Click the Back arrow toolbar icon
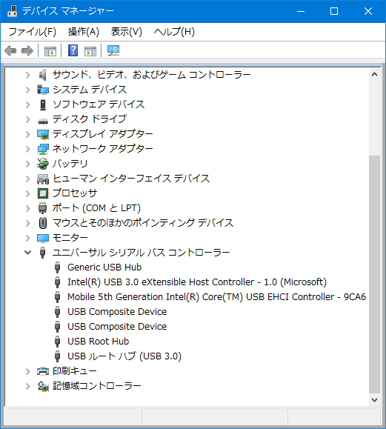 coord(10,51)
